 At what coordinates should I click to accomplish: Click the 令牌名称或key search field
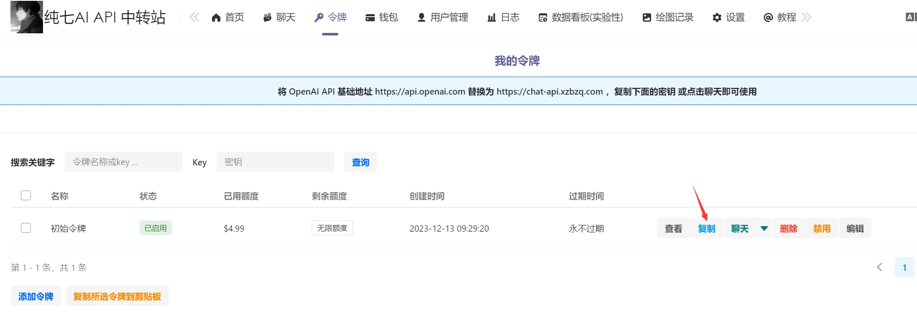click(x=124, y=162)
